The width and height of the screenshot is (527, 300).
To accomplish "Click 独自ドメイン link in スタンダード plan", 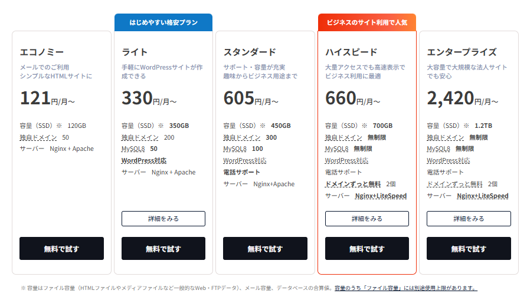I will (x=242, y=137).
